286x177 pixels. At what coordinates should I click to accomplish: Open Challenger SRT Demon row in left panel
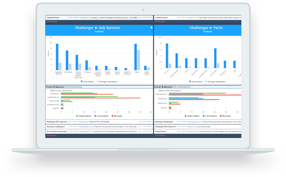coord(99,122)
